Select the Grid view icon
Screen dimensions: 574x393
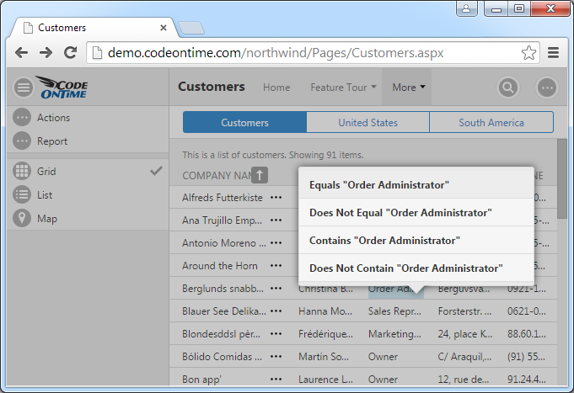pos(22,171)
